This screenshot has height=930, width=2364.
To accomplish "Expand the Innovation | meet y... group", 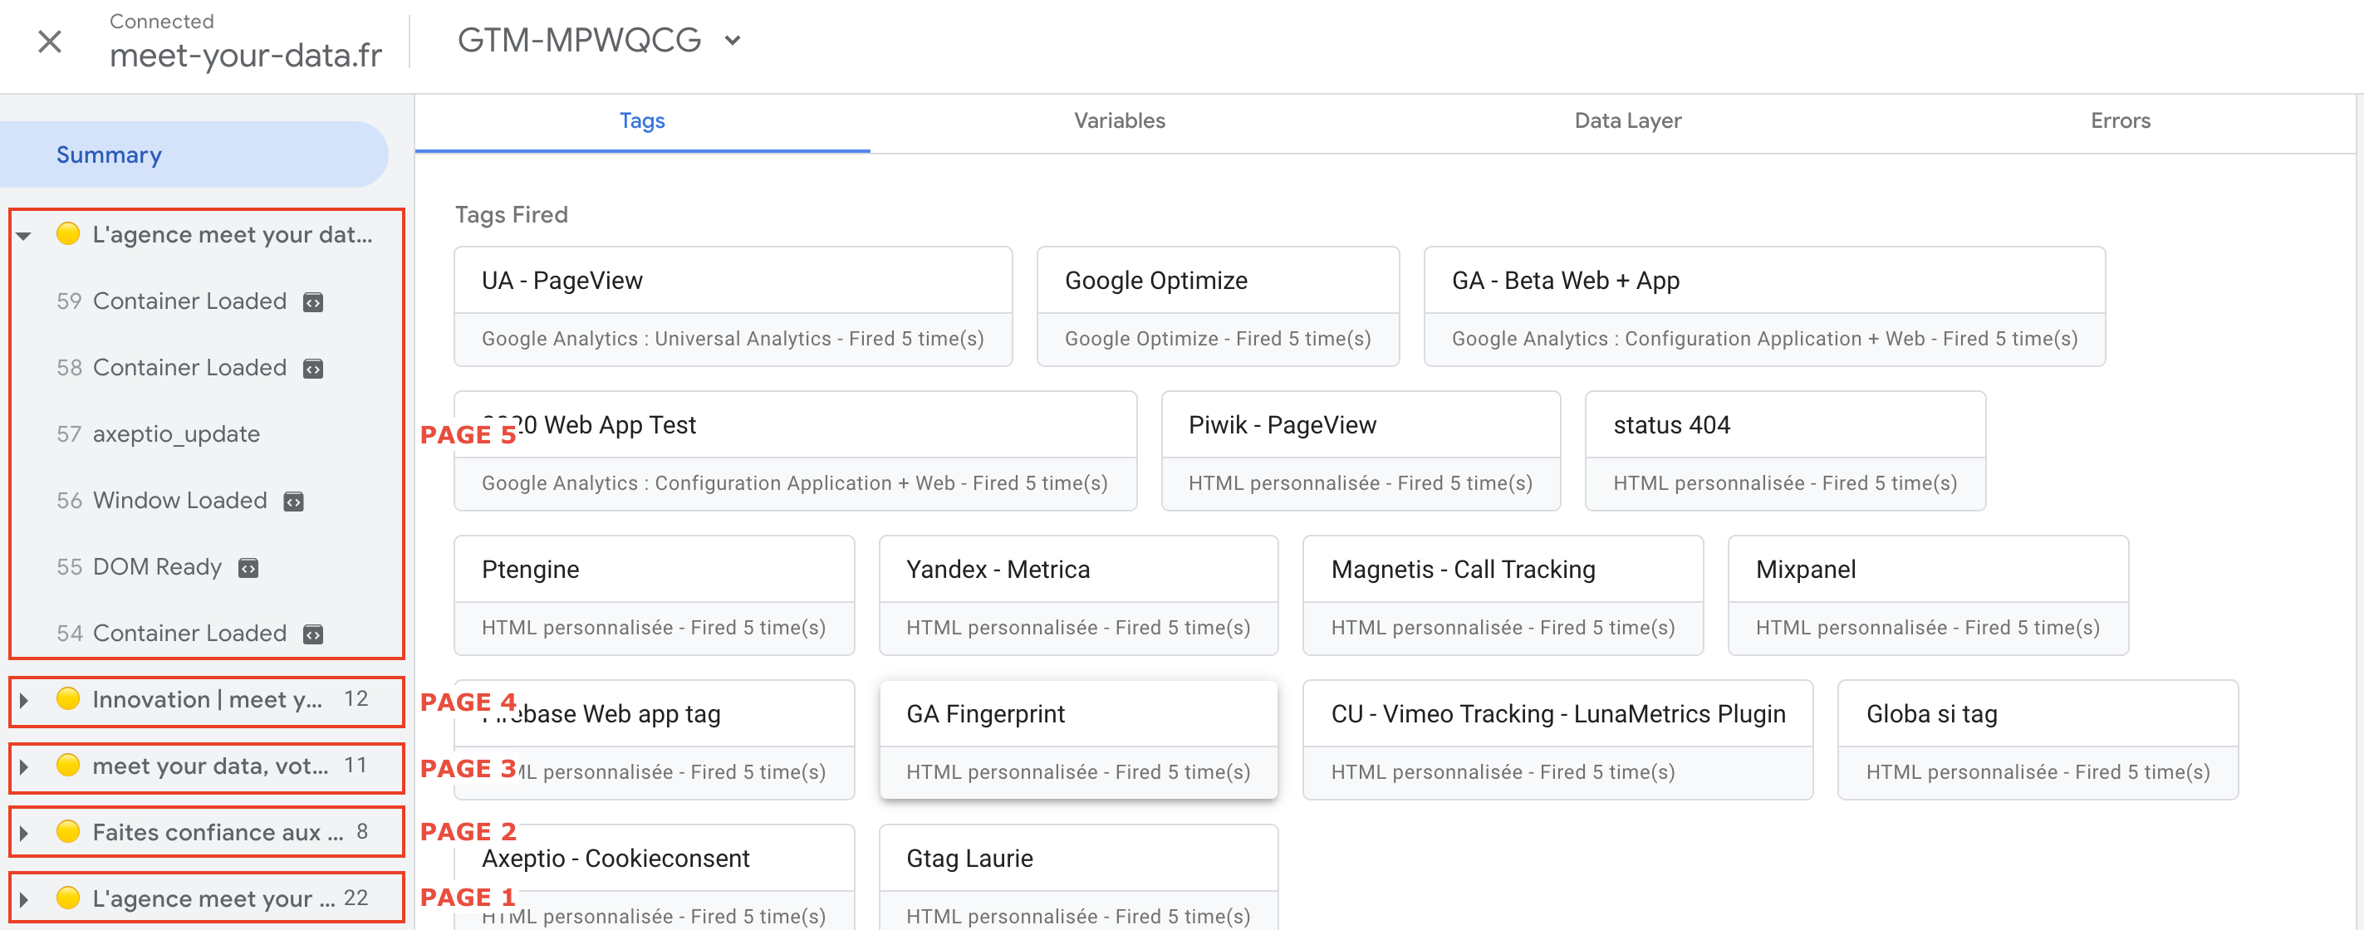I will click(24, 701).
